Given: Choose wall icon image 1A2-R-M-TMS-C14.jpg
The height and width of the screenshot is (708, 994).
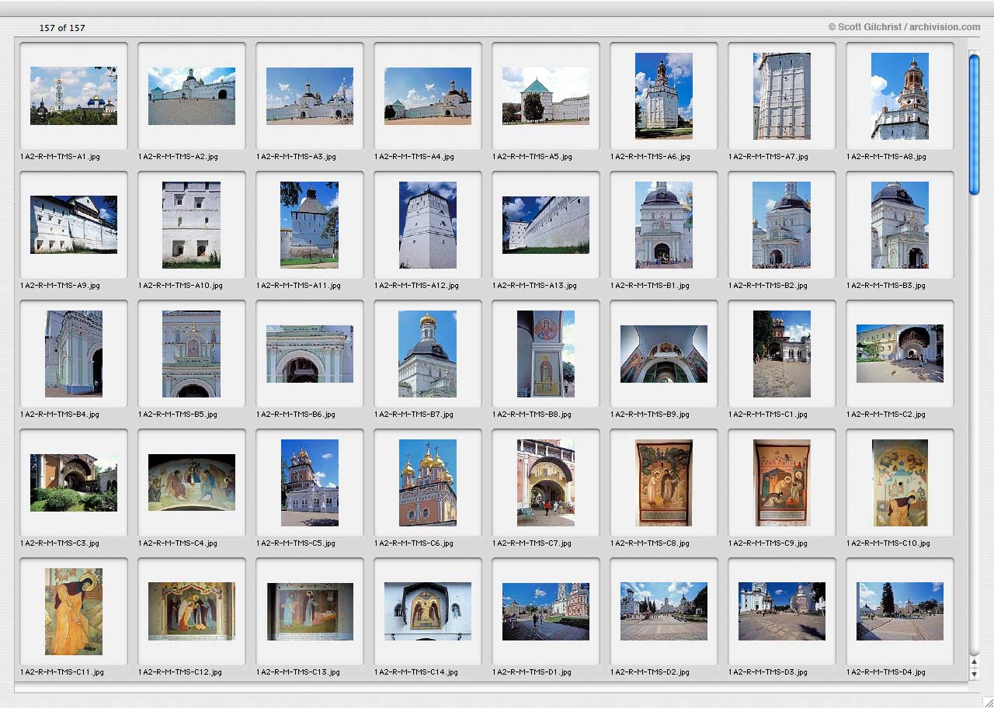Looking at the screenshot, I should click(x=428, y=612).
